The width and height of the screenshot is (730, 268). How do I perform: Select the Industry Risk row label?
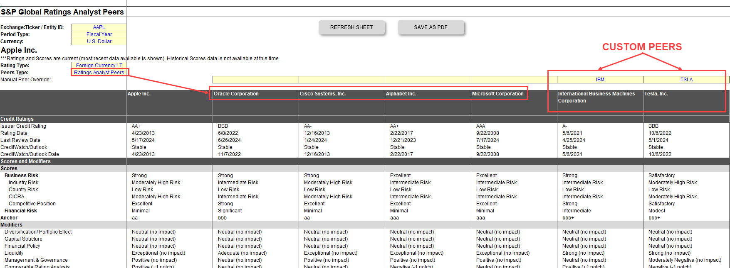23,183
